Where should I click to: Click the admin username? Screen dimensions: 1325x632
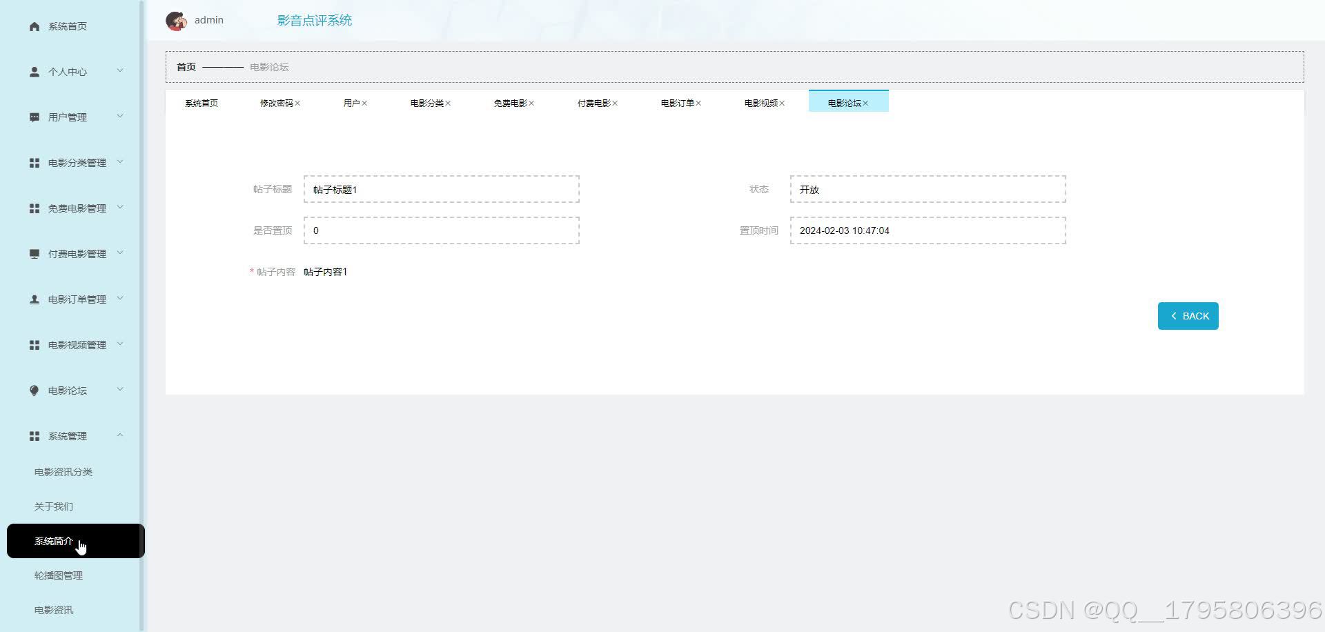pyautogui.click(x=209, y=20)
